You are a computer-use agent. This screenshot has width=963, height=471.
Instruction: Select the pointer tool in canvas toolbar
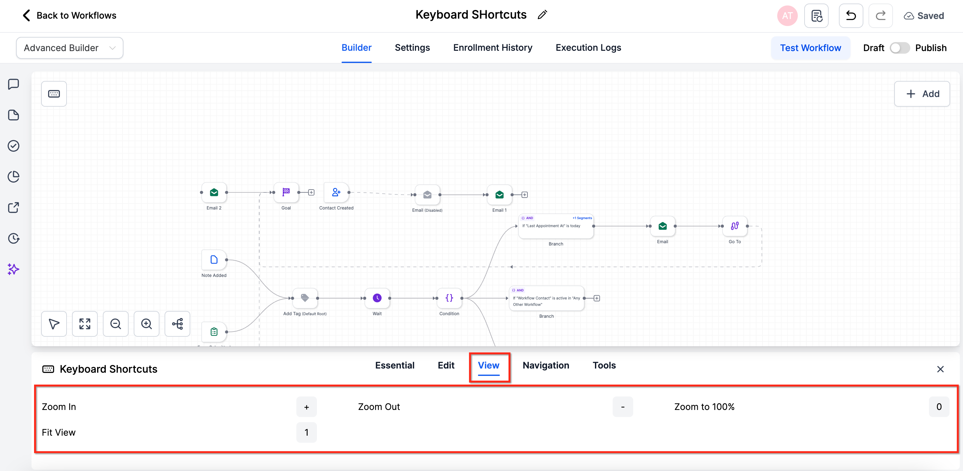tap(54, 324)
